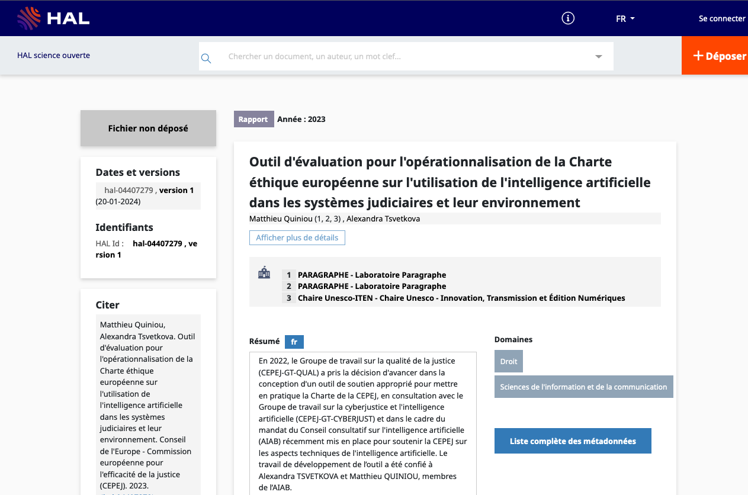
Task: Open the search options dropdown arrow
Action: click(x=598, y=57)
